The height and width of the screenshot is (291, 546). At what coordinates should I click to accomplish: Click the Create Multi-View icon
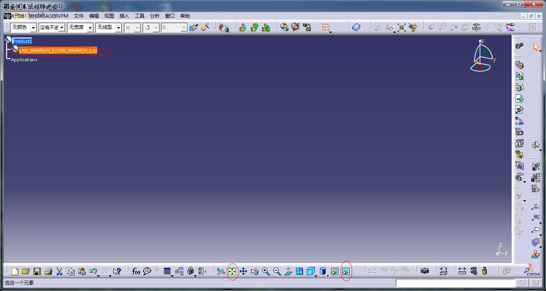(x=299, y=271)
